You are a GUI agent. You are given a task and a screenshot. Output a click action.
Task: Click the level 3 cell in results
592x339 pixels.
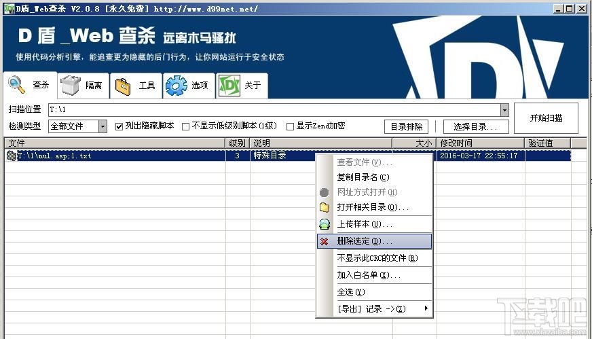coord(238,156)
